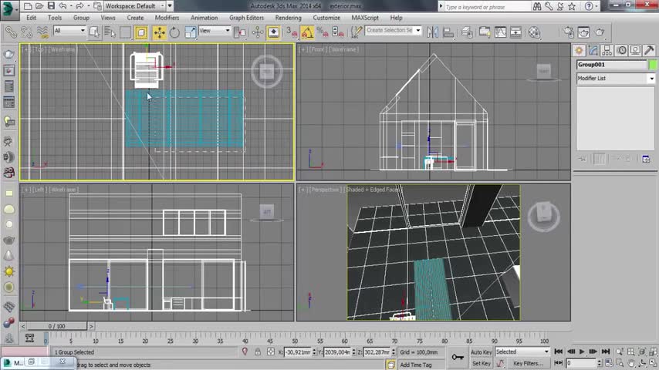Open the Utilities hammer tab

648,50
